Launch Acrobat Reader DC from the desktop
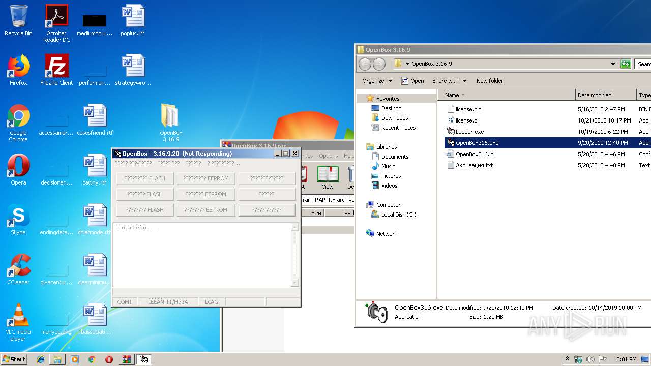Image resolution: width=651 pixels, height=366 pixels. tap(56, 23)
